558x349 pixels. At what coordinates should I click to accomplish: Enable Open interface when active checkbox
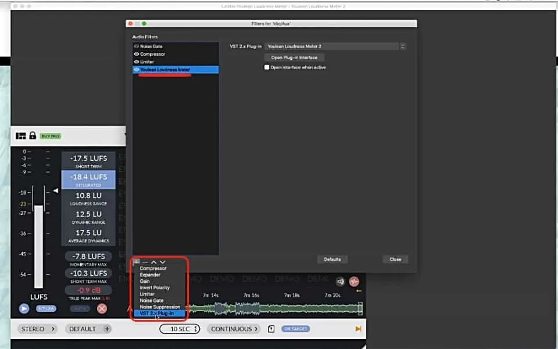[267, 67]
